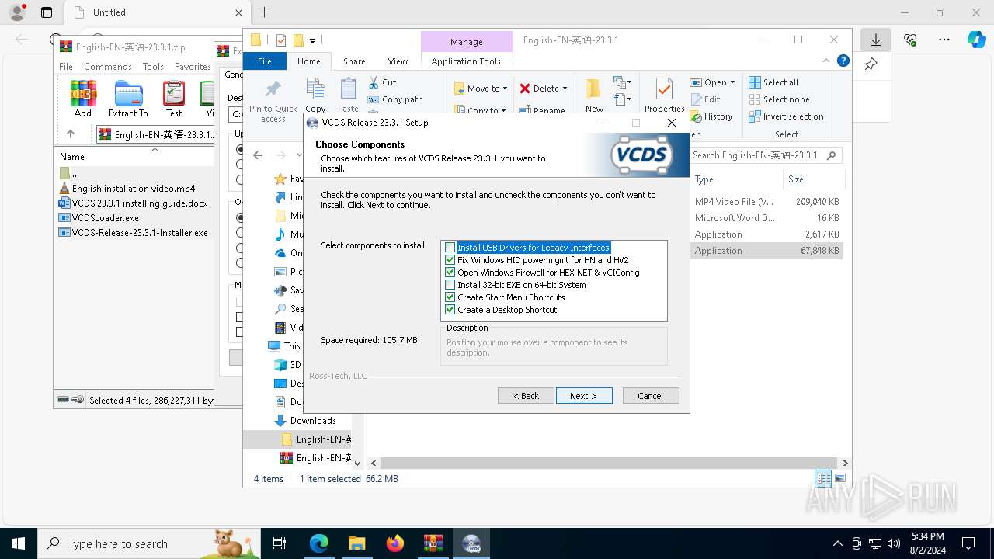
Task: Click Next in VCDS Setup
Action: [584, 396]
